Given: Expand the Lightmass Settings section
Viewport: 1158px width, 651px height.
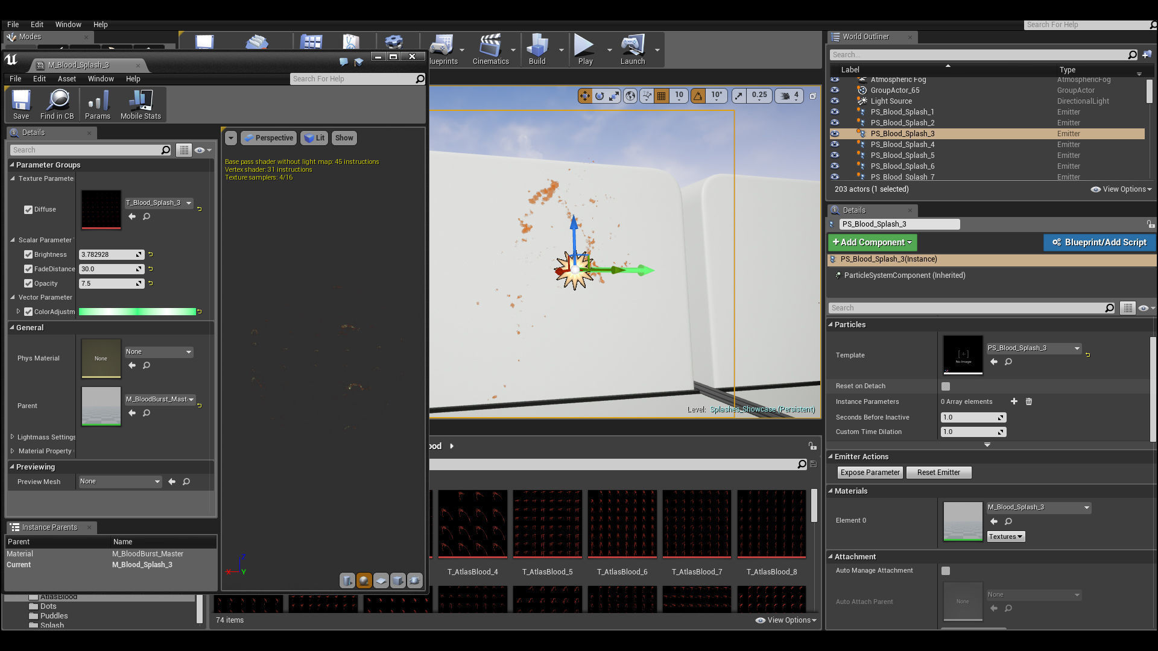Looking at the screenshot, I should [x=12, y=437].
